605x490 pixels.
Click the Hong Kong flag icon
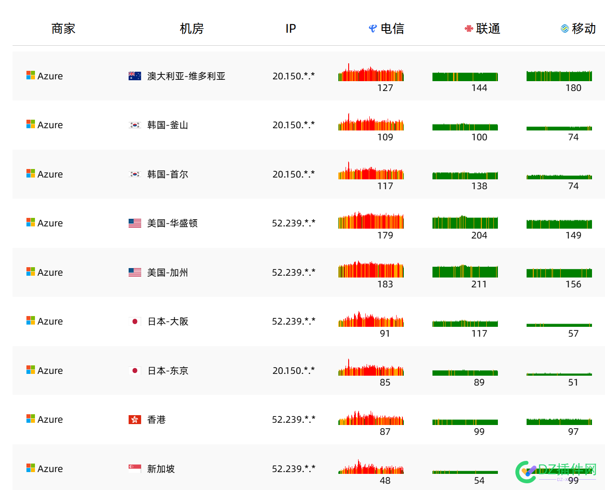(135, 419)
